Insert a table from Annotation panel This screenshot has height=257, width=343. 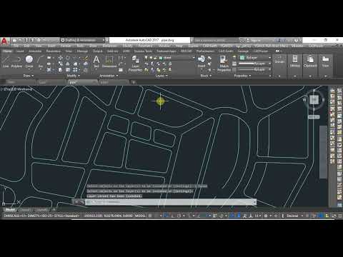121,70
